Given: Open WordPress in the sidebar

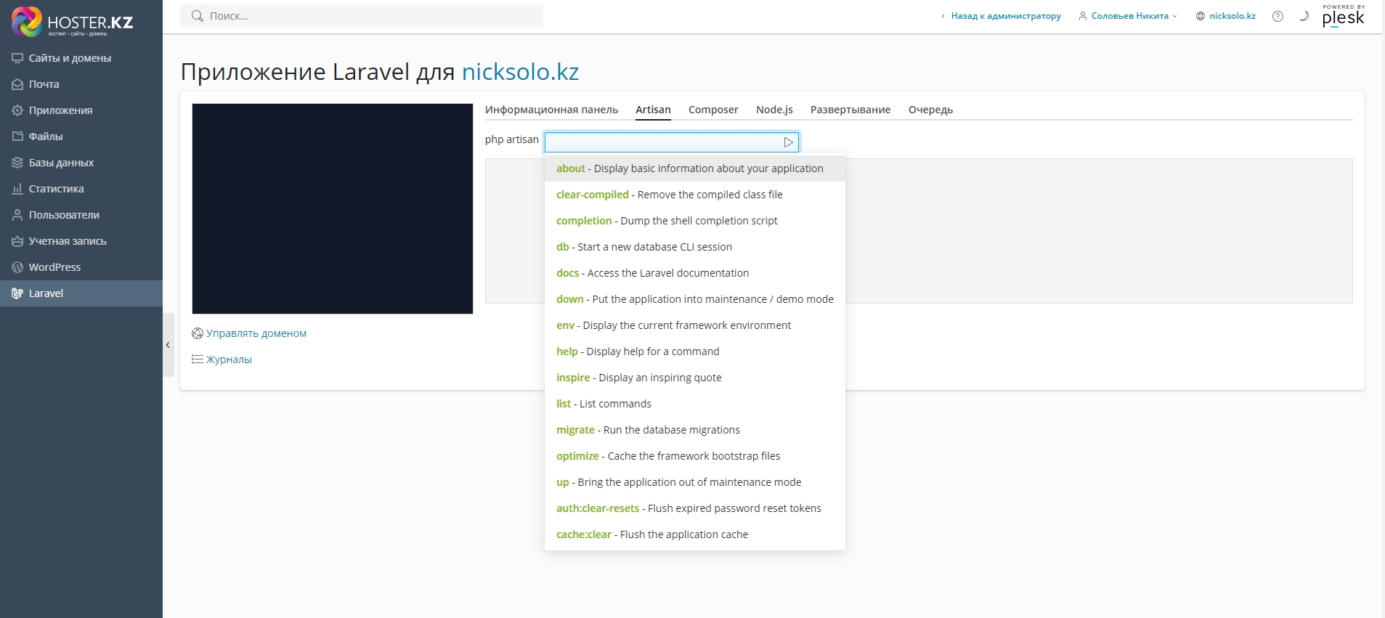Looking at the screenshot, I should (x=54, y=267).
